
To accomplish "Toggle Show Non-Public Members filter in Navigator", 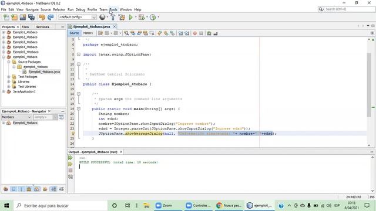I will (29, 189).
